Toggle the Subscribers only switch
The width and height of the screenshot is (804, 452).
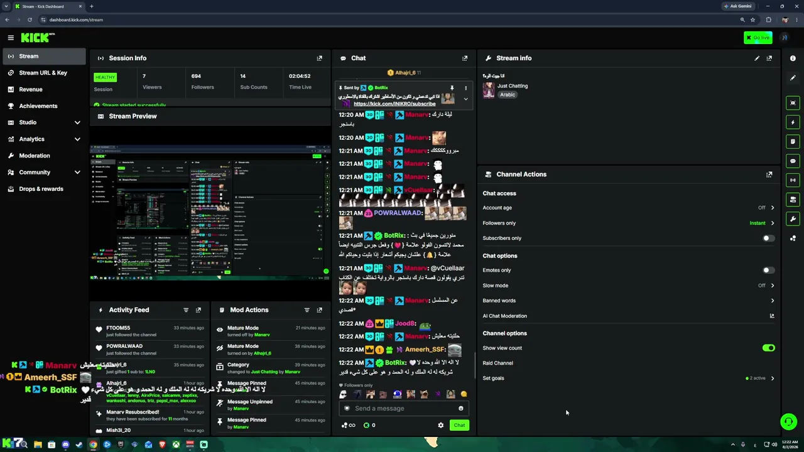[768, 239]
